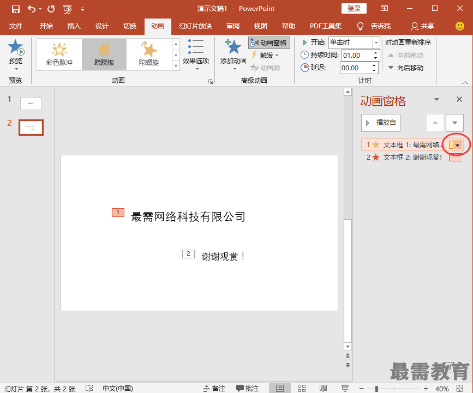Switch to reading view icon

tap(323, 389)
